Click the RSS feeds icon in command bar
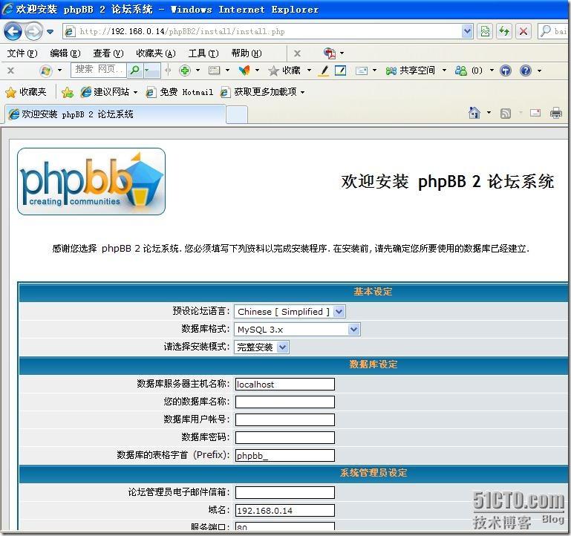 pyautogui.click(x=506, y=114)
